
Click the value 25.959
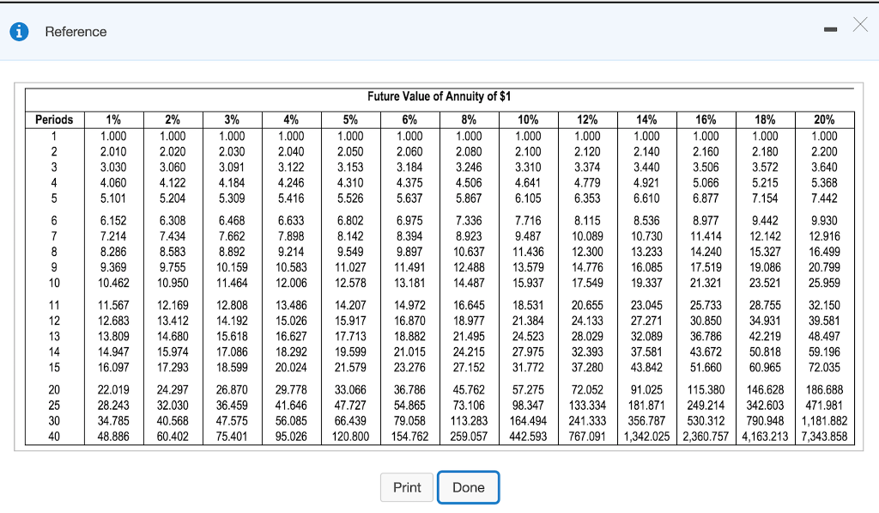pyautogui.click(x=824, y=283)
